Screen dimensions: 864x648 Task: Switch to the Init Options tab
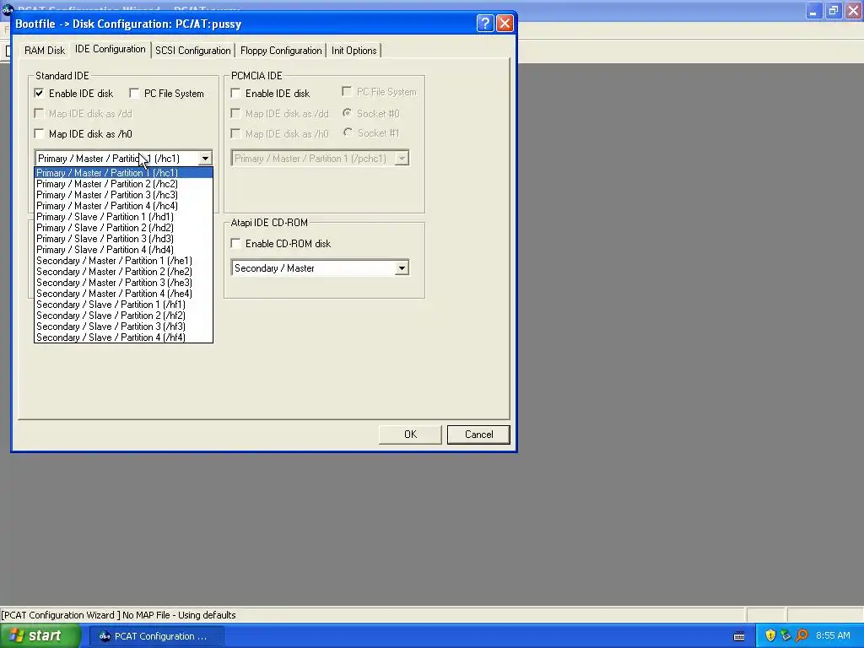354,50
